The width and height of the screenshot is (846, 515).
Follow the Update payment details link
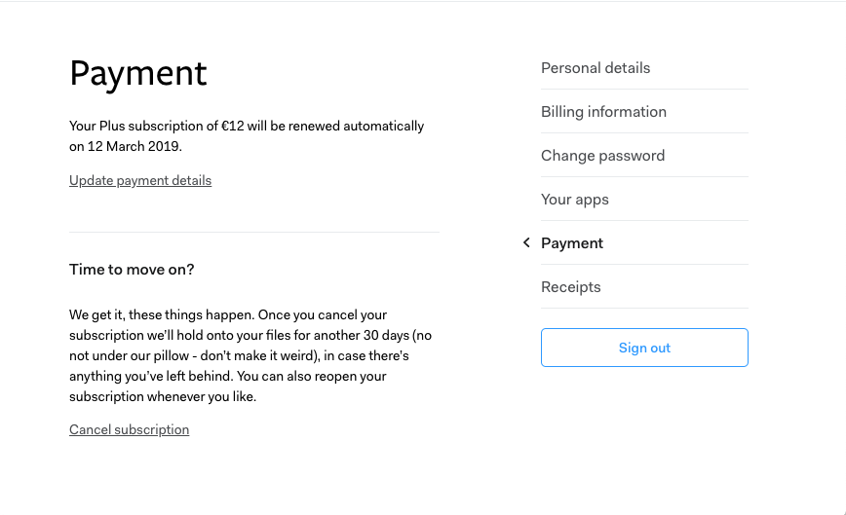coord(140,180)
